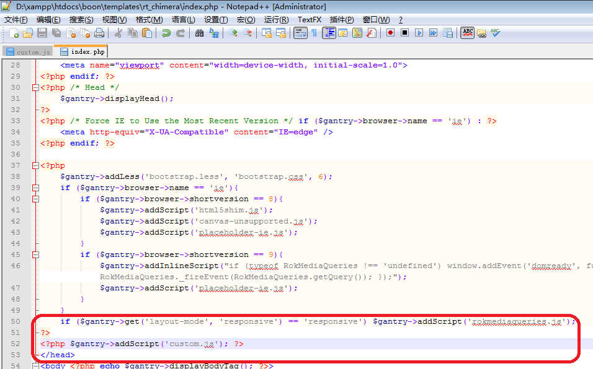The width and height of the screenshot is (593, 369).
Task: Collapse the fold marker on line 45
Action: (x=35, y=254)
